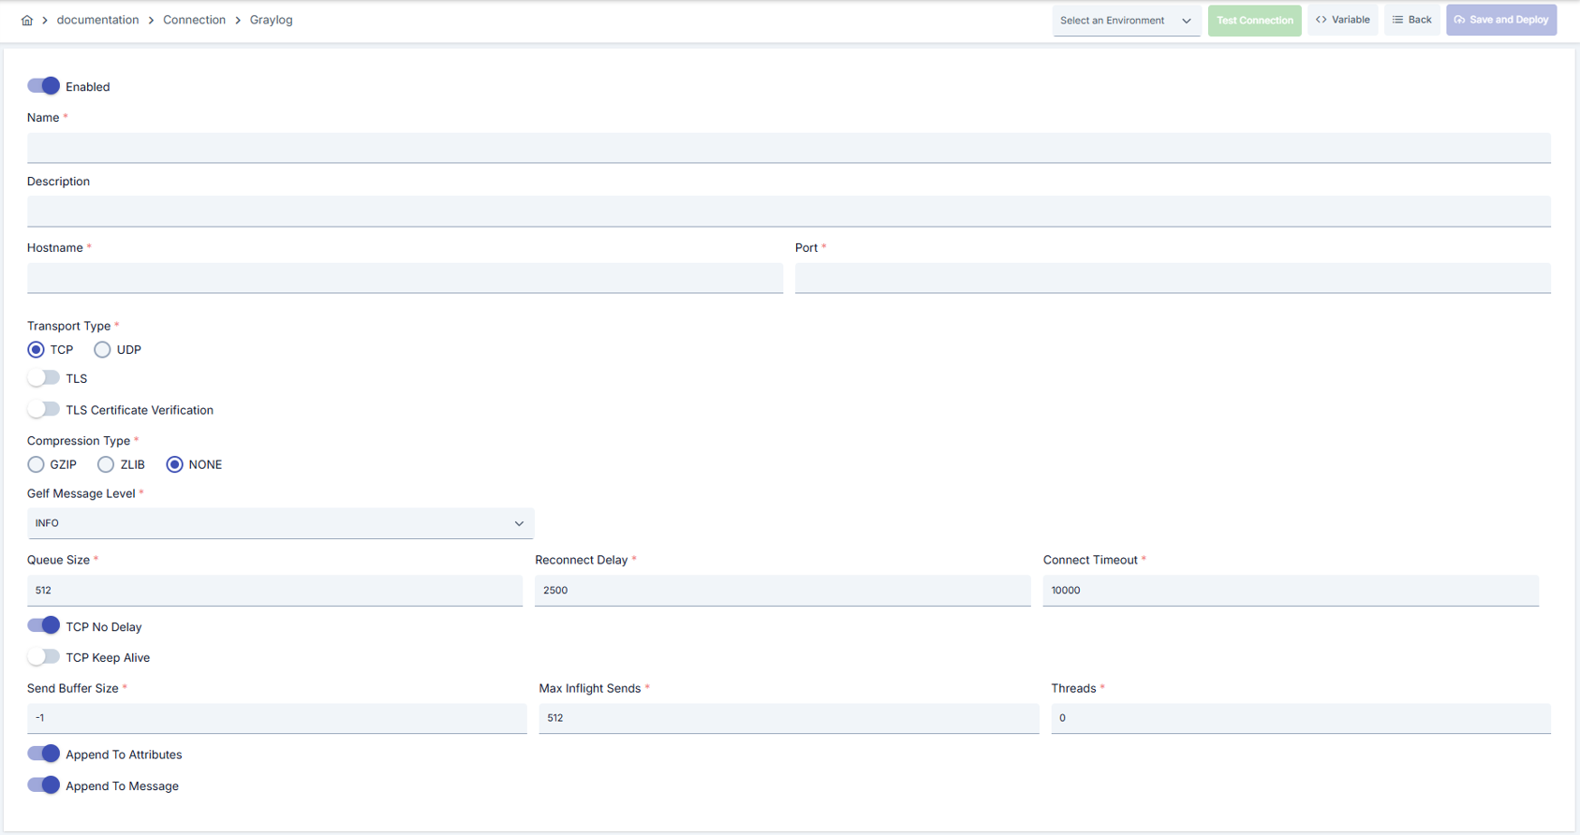Viewport: 1580px width, 835px height.
Task: Enable TLS Certificate Verification switch
Action: 43,409
